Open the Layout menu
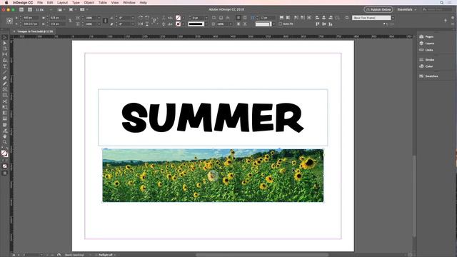Viewport: 457px width, 257px height. (62, 3)
